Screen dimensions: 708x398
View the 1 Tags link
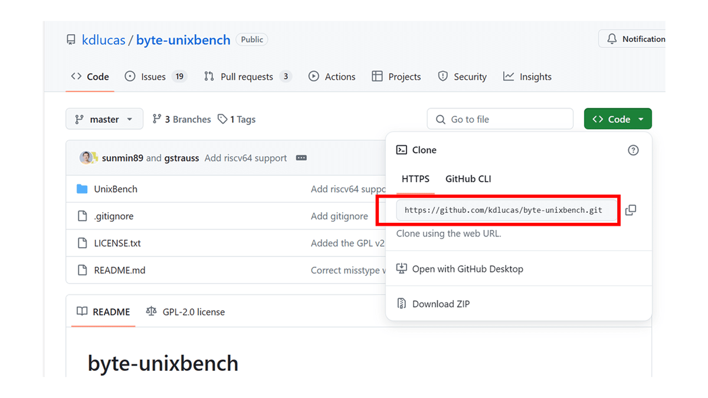[237, 119]
